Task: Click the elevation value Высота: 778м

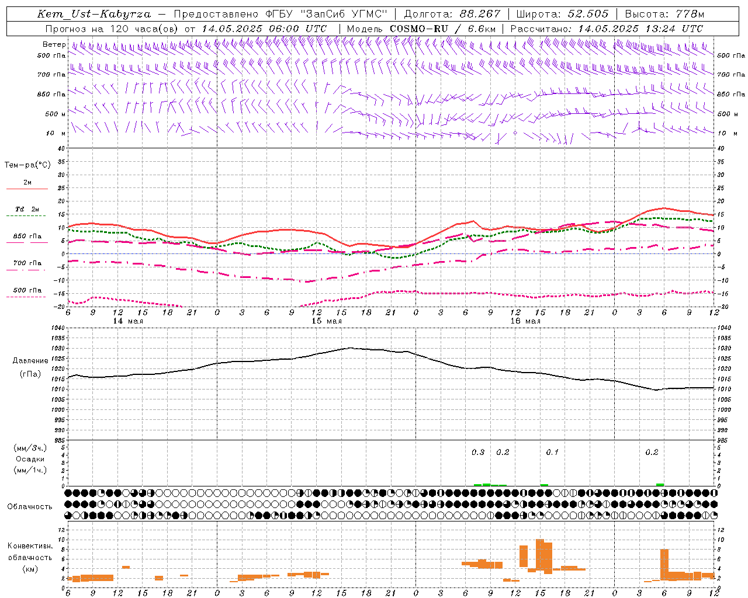Action: 664,14
